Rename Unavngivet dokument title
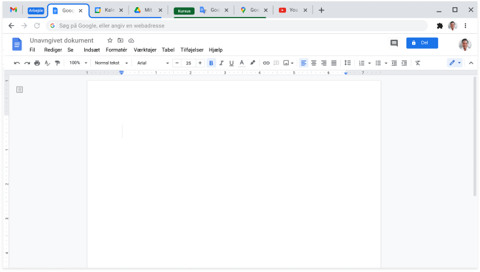Image resolution: width=480 pixels, height=272 pixels. (61, 40)
